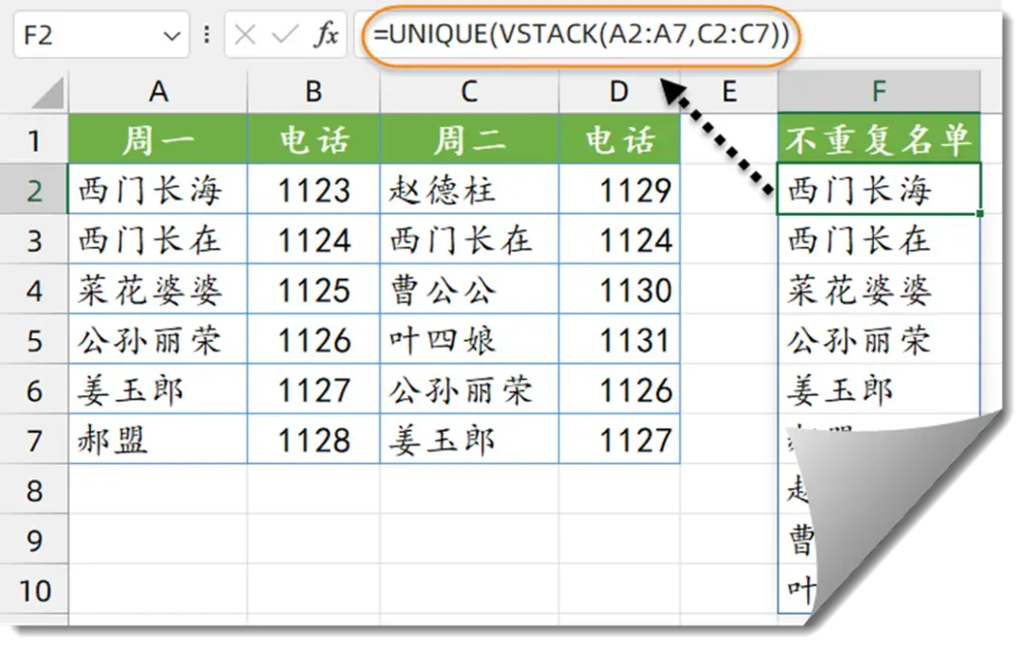Click the formula bar UNIQUE formula
Viewport: 1024px width, 647px height.
pyautogui.click(x=581, y=34)
